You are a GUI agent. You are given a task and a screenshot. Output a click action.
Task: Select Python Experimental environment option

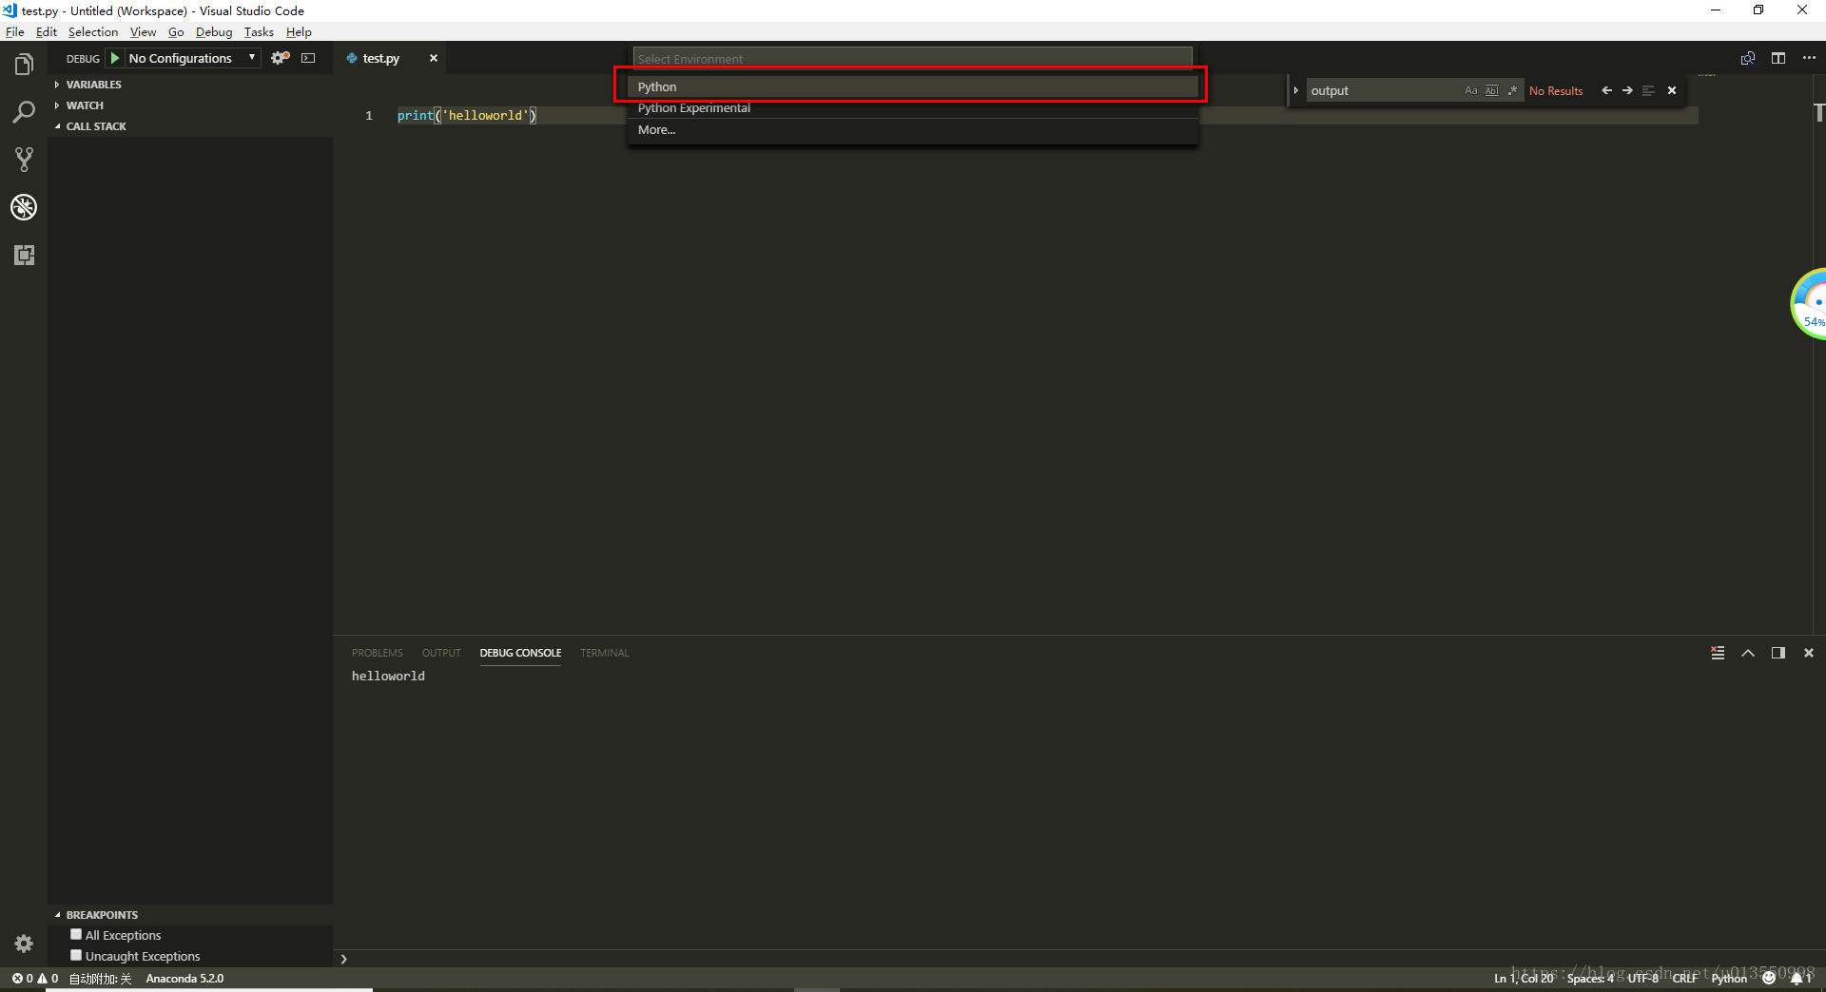913,108
